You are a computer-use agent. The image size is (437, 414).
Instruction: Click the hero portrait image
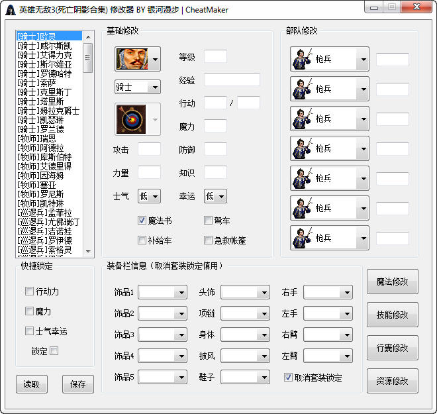[x=131, y=60]
